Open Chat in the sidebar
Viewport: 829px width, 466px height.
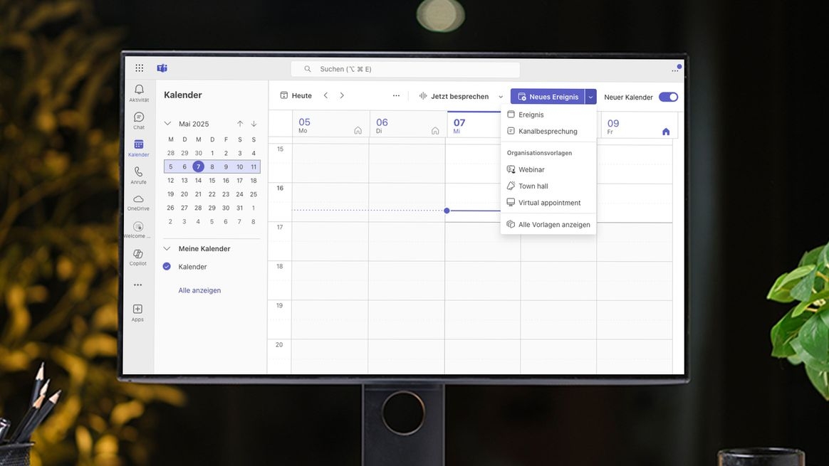tap(139, 118)
